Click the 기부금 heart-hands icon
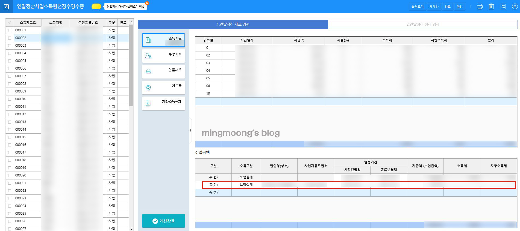This screenshot has width=520, height=231. pyautogui.click(x=148, y=87)
